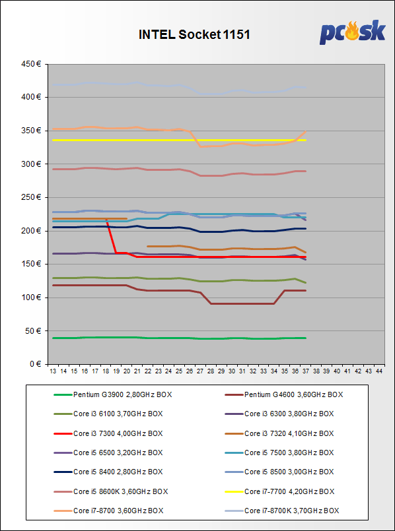Image resolution: width=395 pixels, height=531 pixels.
Task: Click week 13 on the x-axis
Action: tap(54, 371)
